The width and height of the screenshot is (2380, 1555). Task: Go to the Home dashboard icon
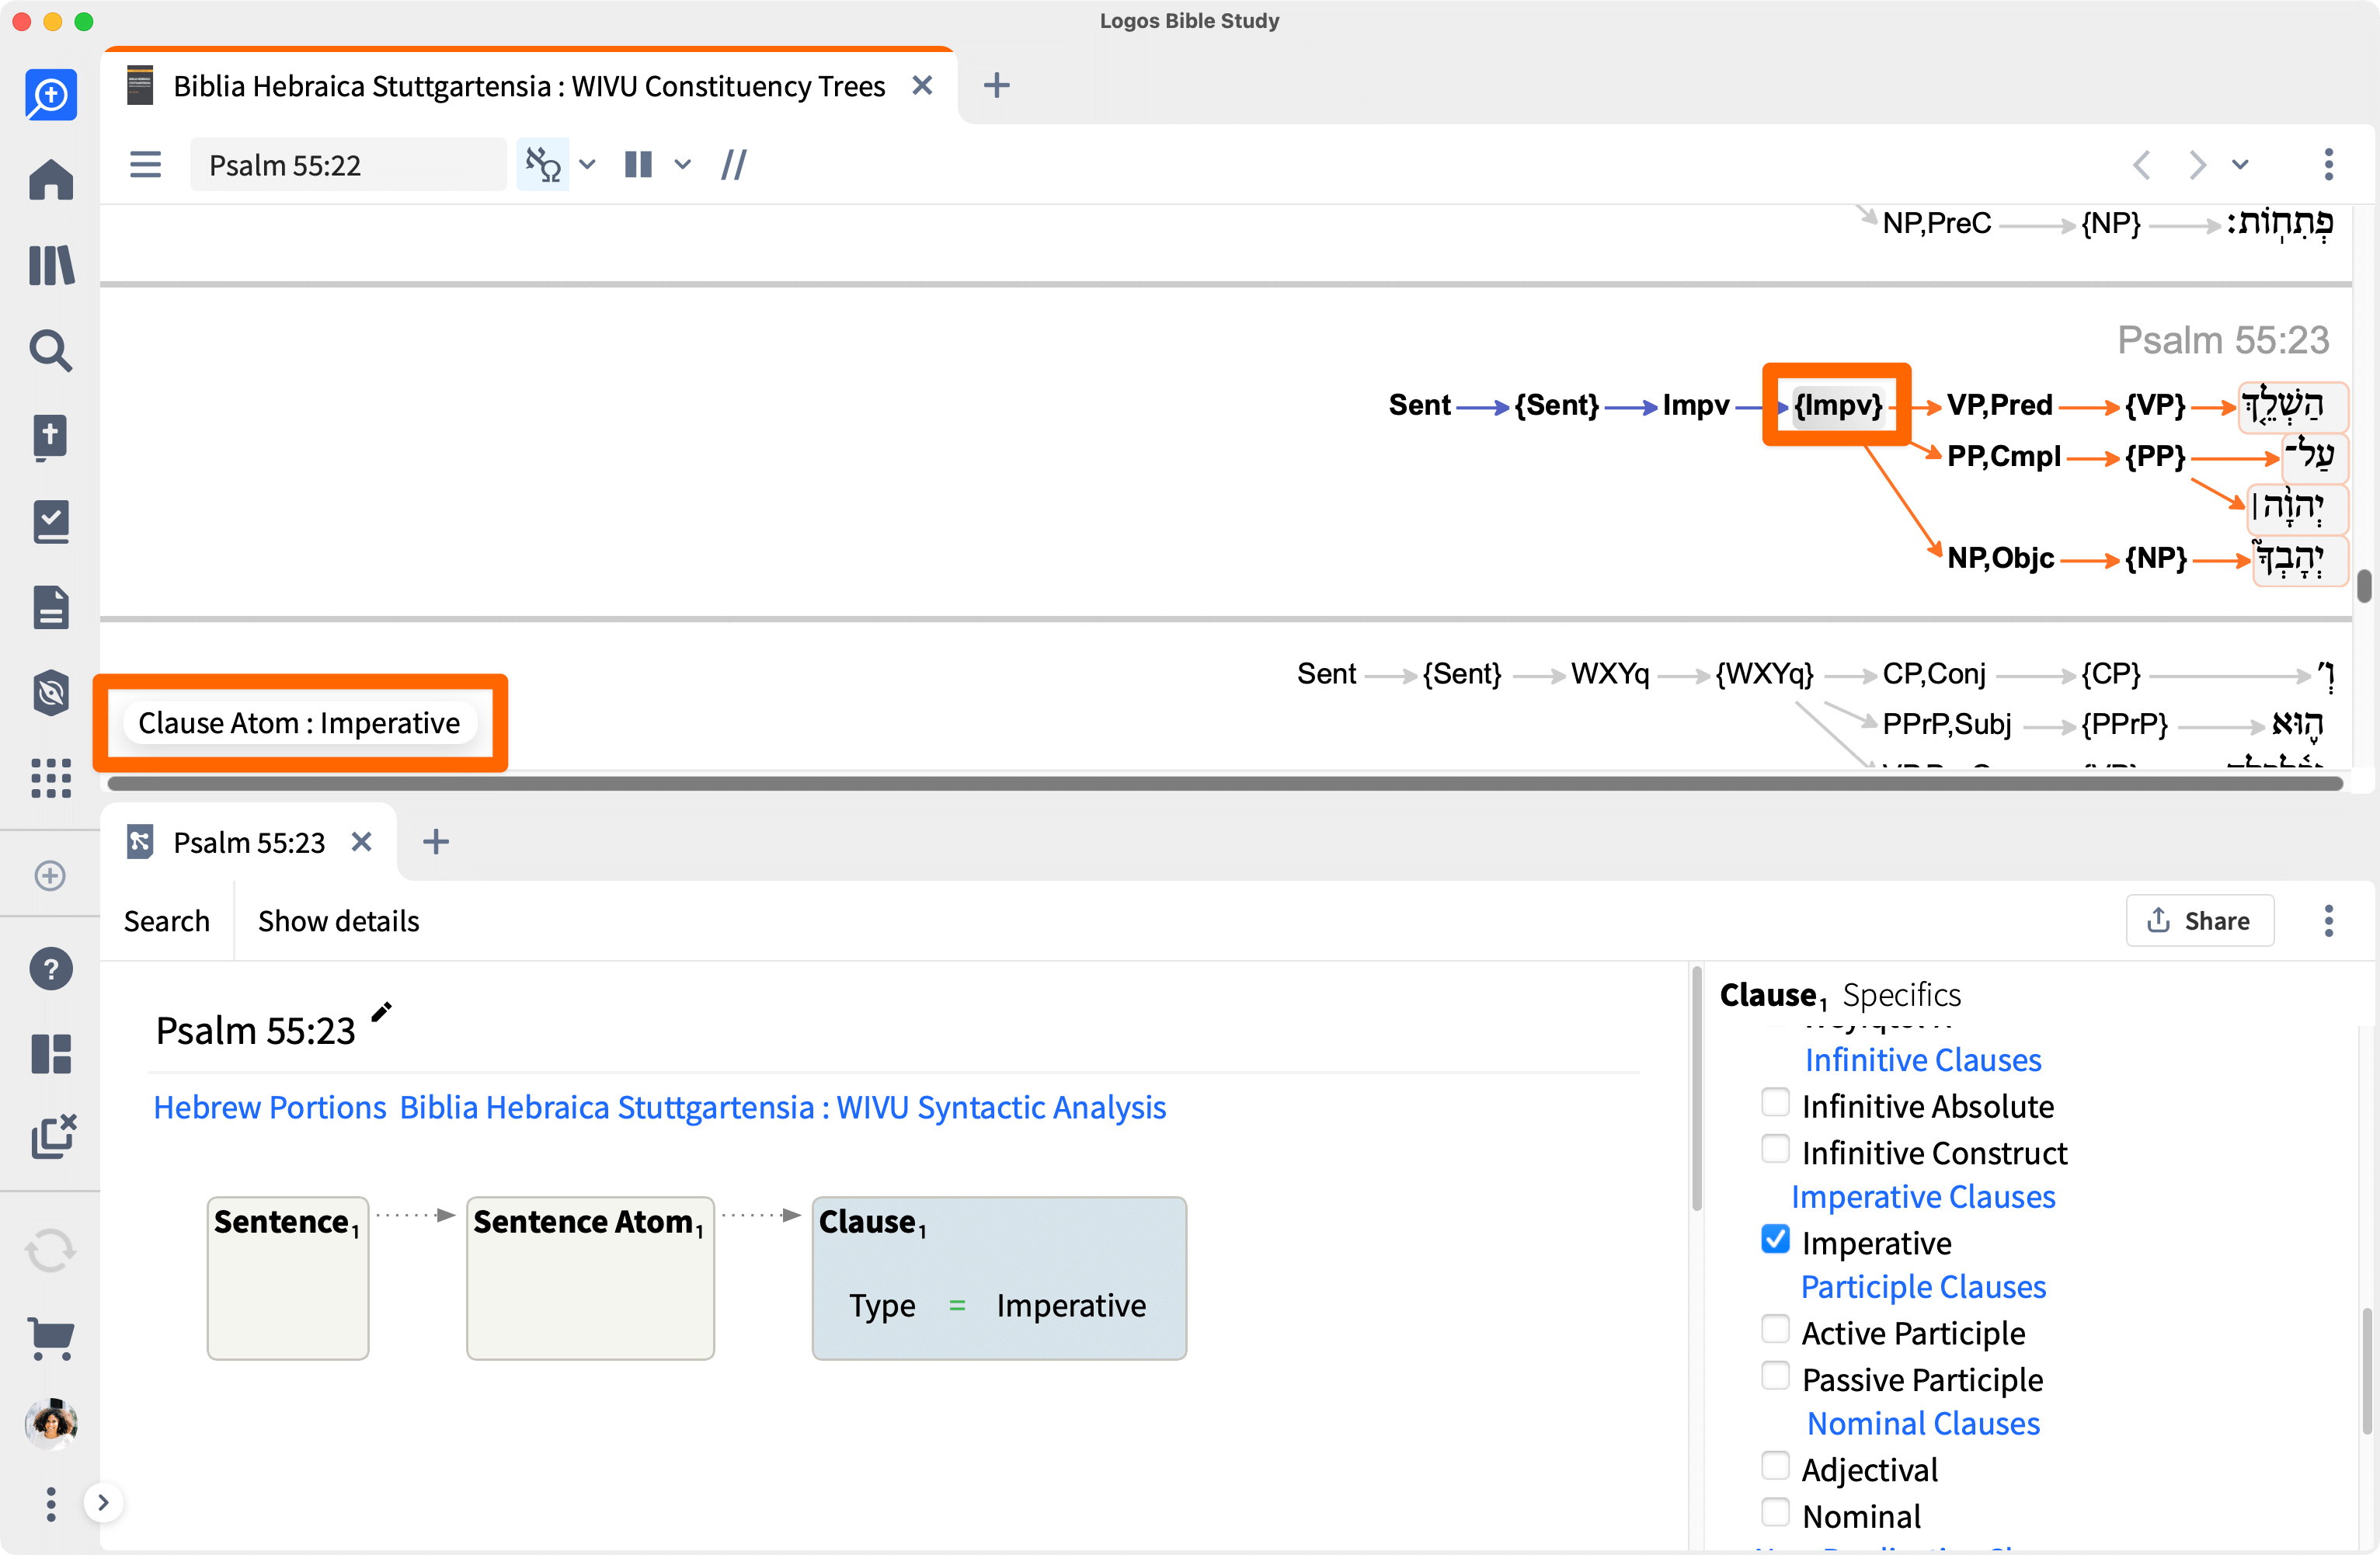[51, 180]
